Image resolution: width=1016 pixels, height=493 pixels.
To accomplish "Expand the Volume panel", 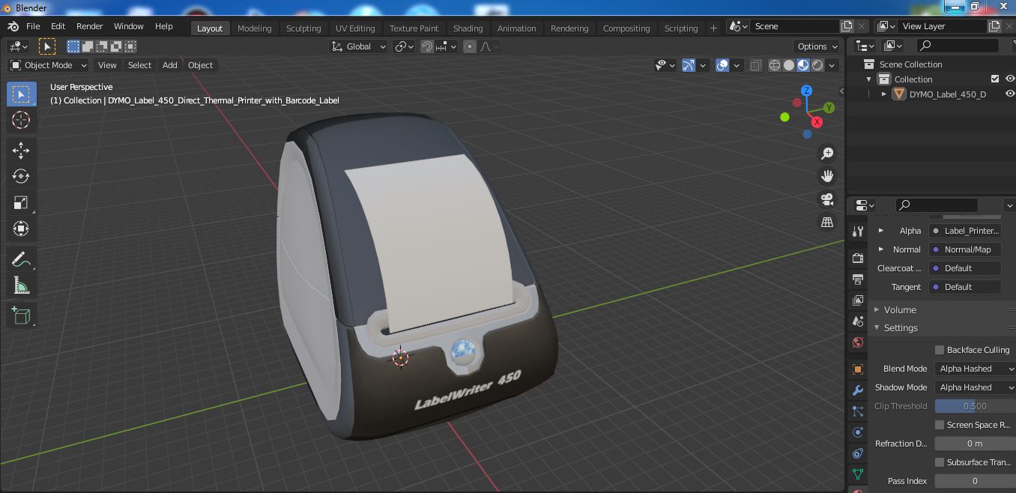I will click(899, 309).
